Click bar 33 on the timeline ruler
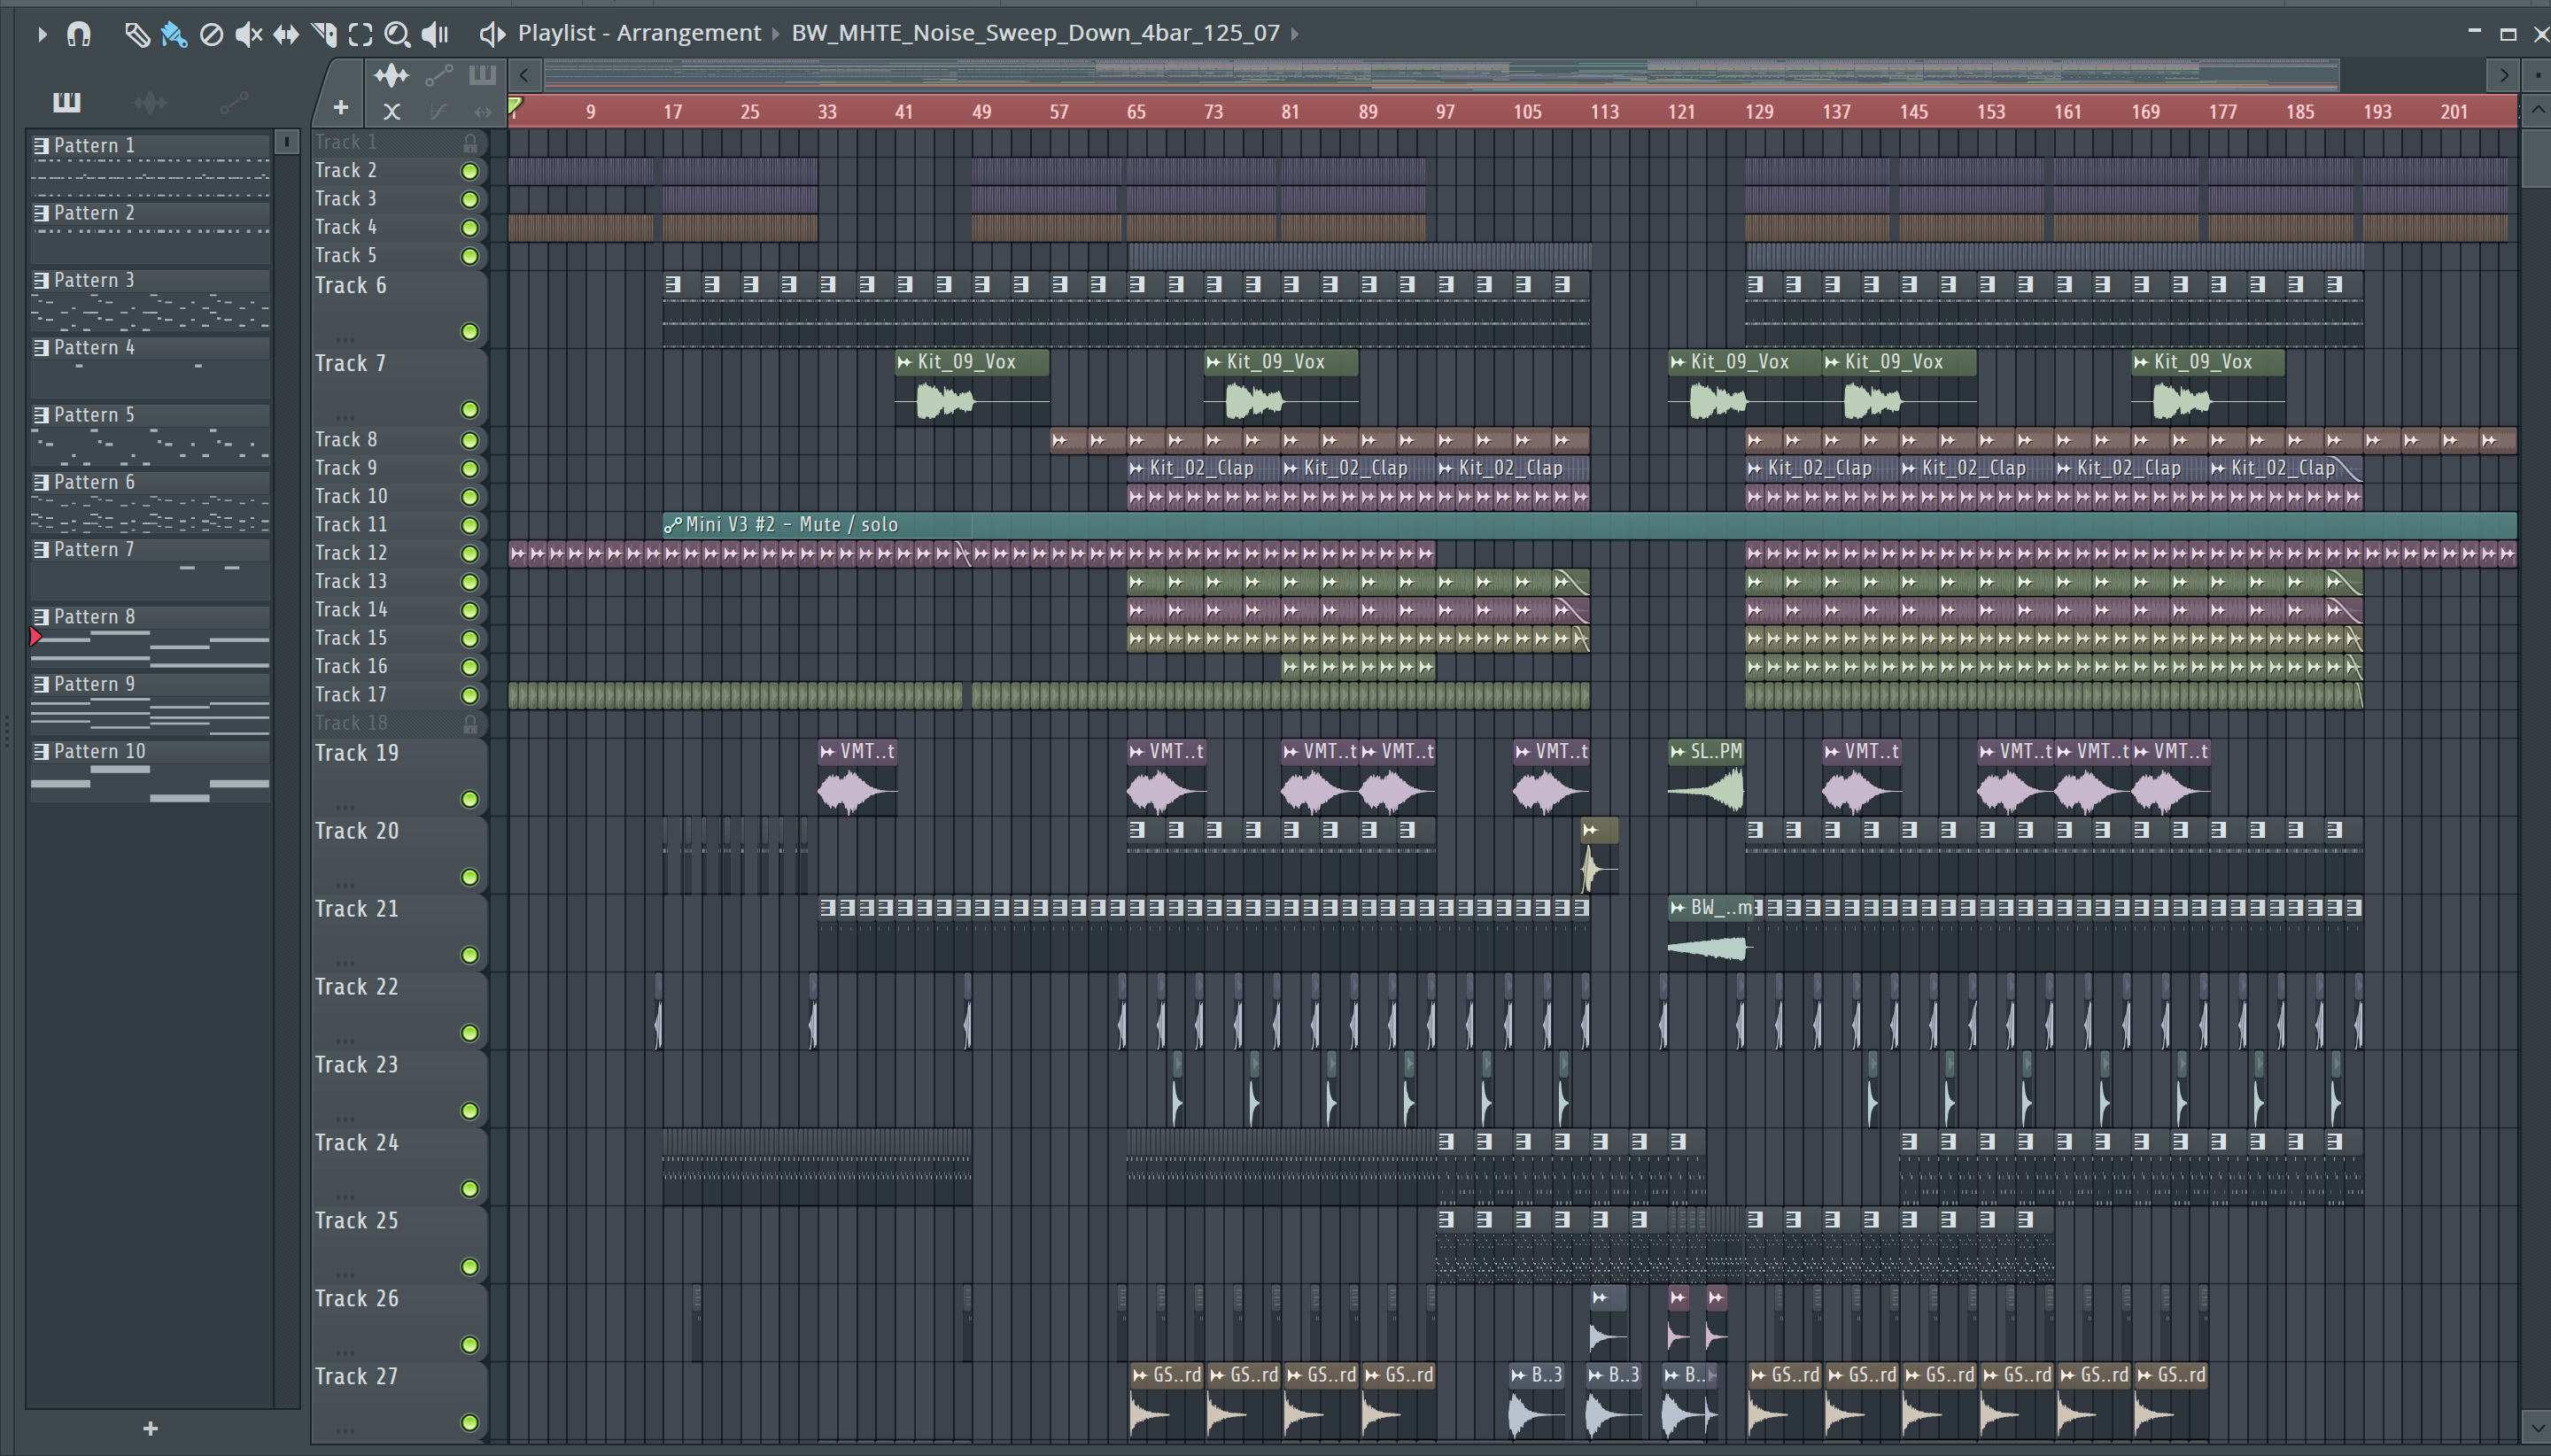Screen dimensions: 2551x1456 (827, 112)
